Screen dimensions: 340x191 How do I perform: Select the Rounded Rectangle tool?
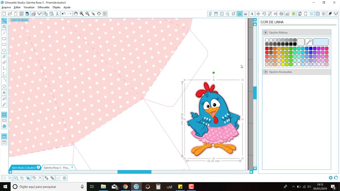click(x=4, y=45)
